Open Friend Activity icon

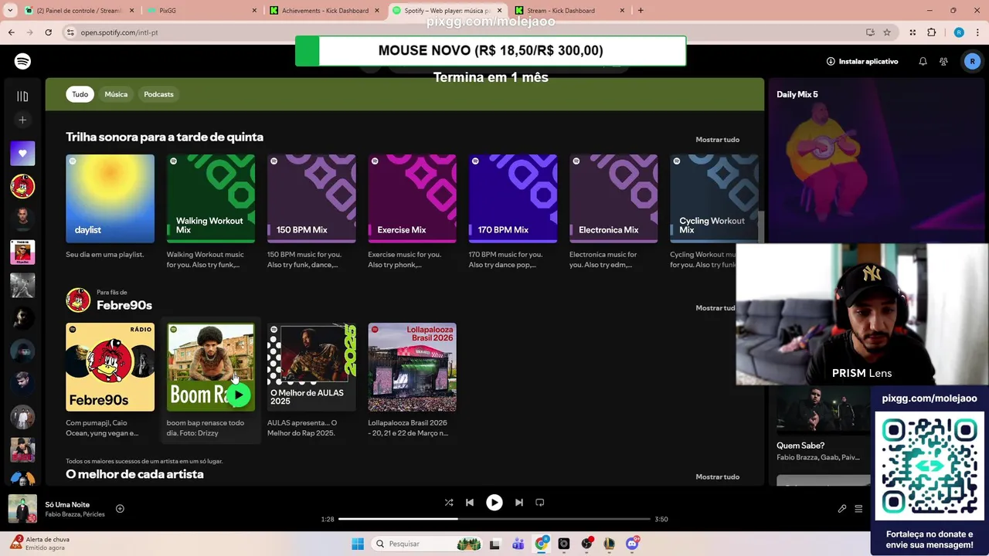point(944,61)
